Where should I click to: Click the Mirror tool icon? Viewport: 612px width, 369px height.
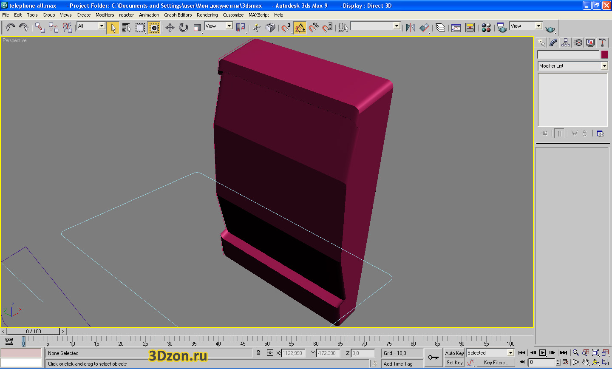click(410, 28)
